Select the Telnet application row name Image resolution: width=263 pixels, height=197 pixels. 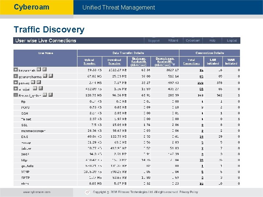point(26,119)
